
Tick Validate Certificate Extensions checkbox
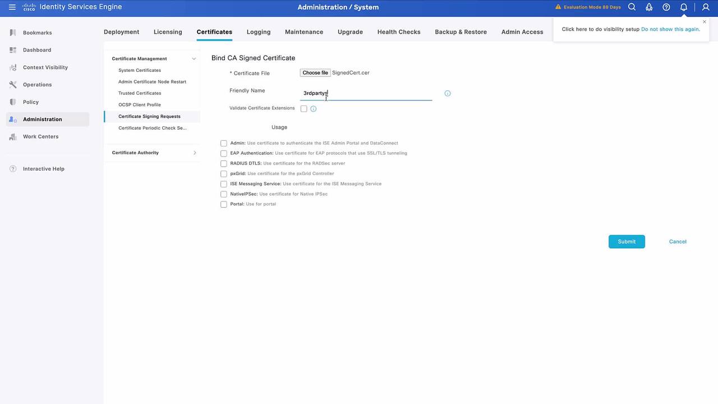pyautogui.click(x=304, y=109)
